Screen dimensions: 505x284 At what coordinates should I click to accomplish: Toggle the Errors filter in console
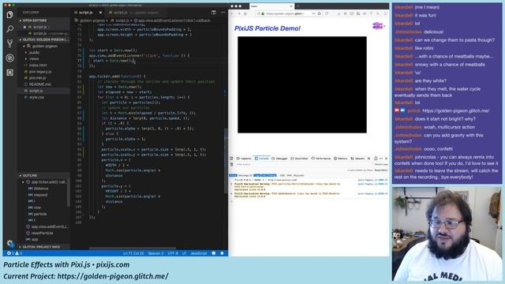233,175
